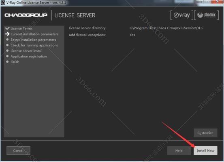This screenshot has width=224, height=162.
Task: Click the V-Ray logo in header
Action: 181,15
